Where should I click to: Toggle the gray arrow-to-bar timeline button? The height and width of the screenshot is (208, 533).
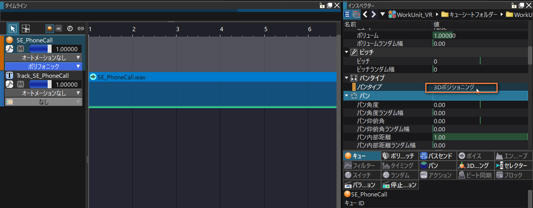[x=58, y=29]
